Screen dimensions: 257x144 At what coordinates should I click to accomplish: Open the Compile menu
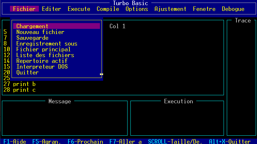click(108, 9)
